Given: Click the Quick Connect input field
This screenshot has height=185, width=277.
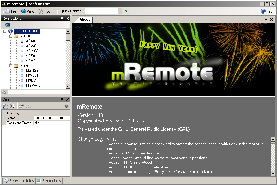Looking at the screenshot, I should pos(102,11).
